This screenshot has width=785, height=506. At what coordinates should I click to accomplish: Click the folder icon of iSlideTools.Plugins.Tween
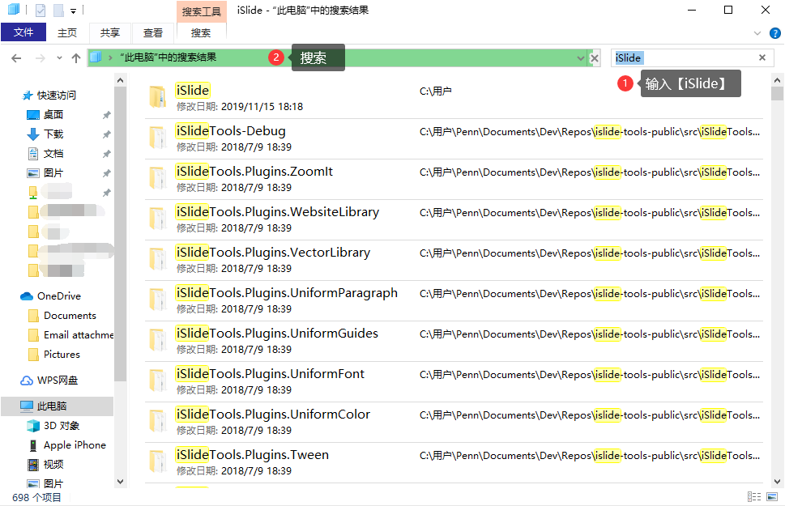pos(158,461)
